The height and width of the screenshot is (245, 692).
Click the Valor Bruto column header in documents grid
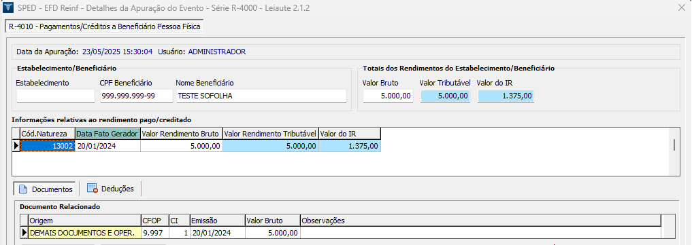(x=272, y=221)
